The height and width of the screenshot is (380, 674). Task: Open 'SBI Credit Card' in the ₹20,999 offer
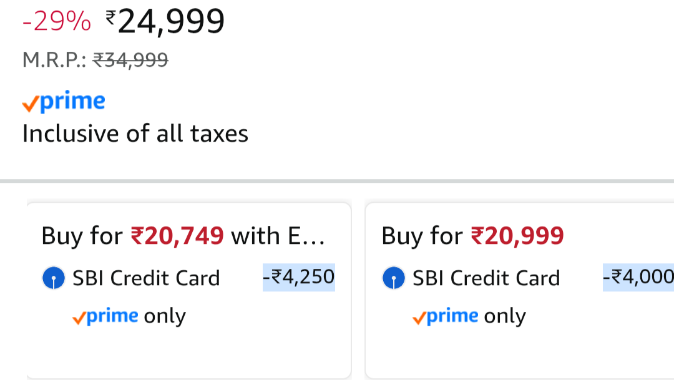click(x=486, y=278)
